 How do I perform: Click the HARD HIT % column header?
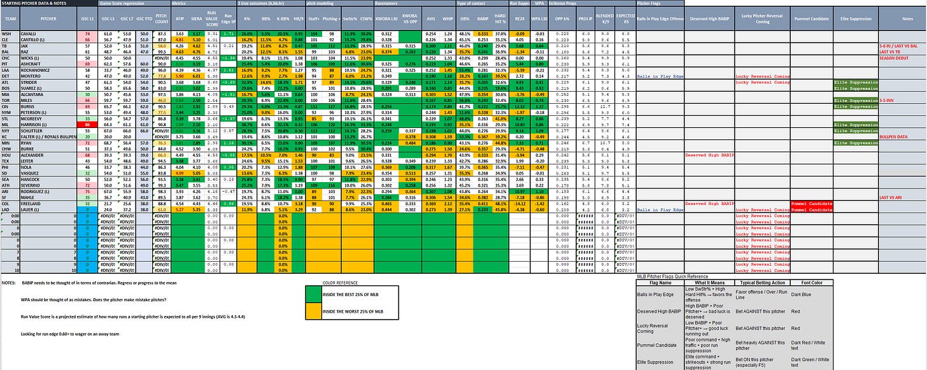500,20
